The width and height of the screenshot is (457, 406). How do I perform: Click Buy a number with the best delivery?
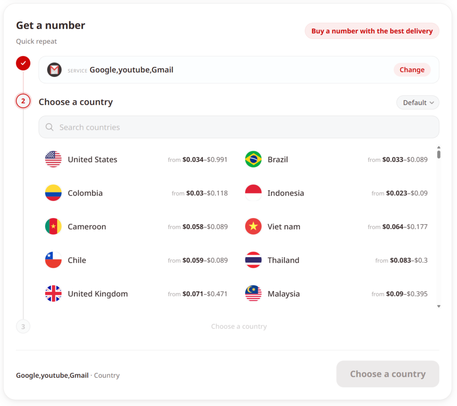tap(372, 31)
